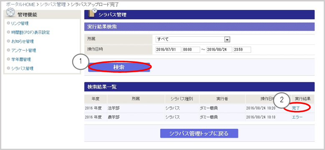Open お知らせ管理 in the sidebar
325x150 pixels.
click(x=23, y=42)
